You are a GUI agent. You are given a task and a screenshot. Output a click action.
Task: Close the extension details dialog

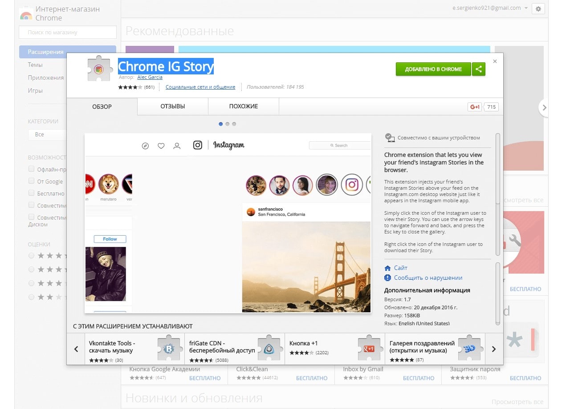495,61
